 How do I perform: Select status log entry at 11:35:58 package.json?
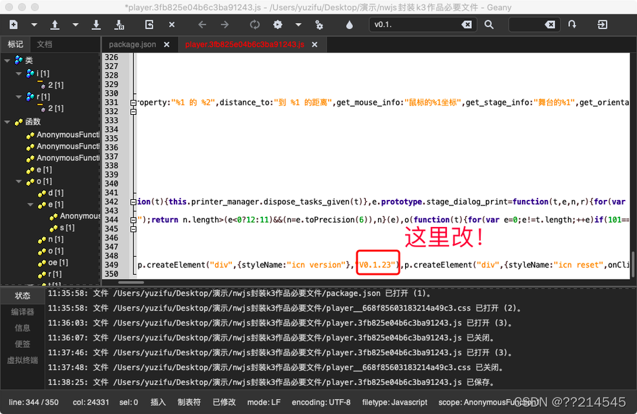(x=239, y=294)
